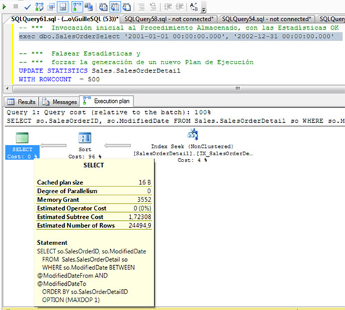Click the 'Invocación inicial' comment line
Screen dimensions: 345x310
pyautogui.click(x=179, y=28)
